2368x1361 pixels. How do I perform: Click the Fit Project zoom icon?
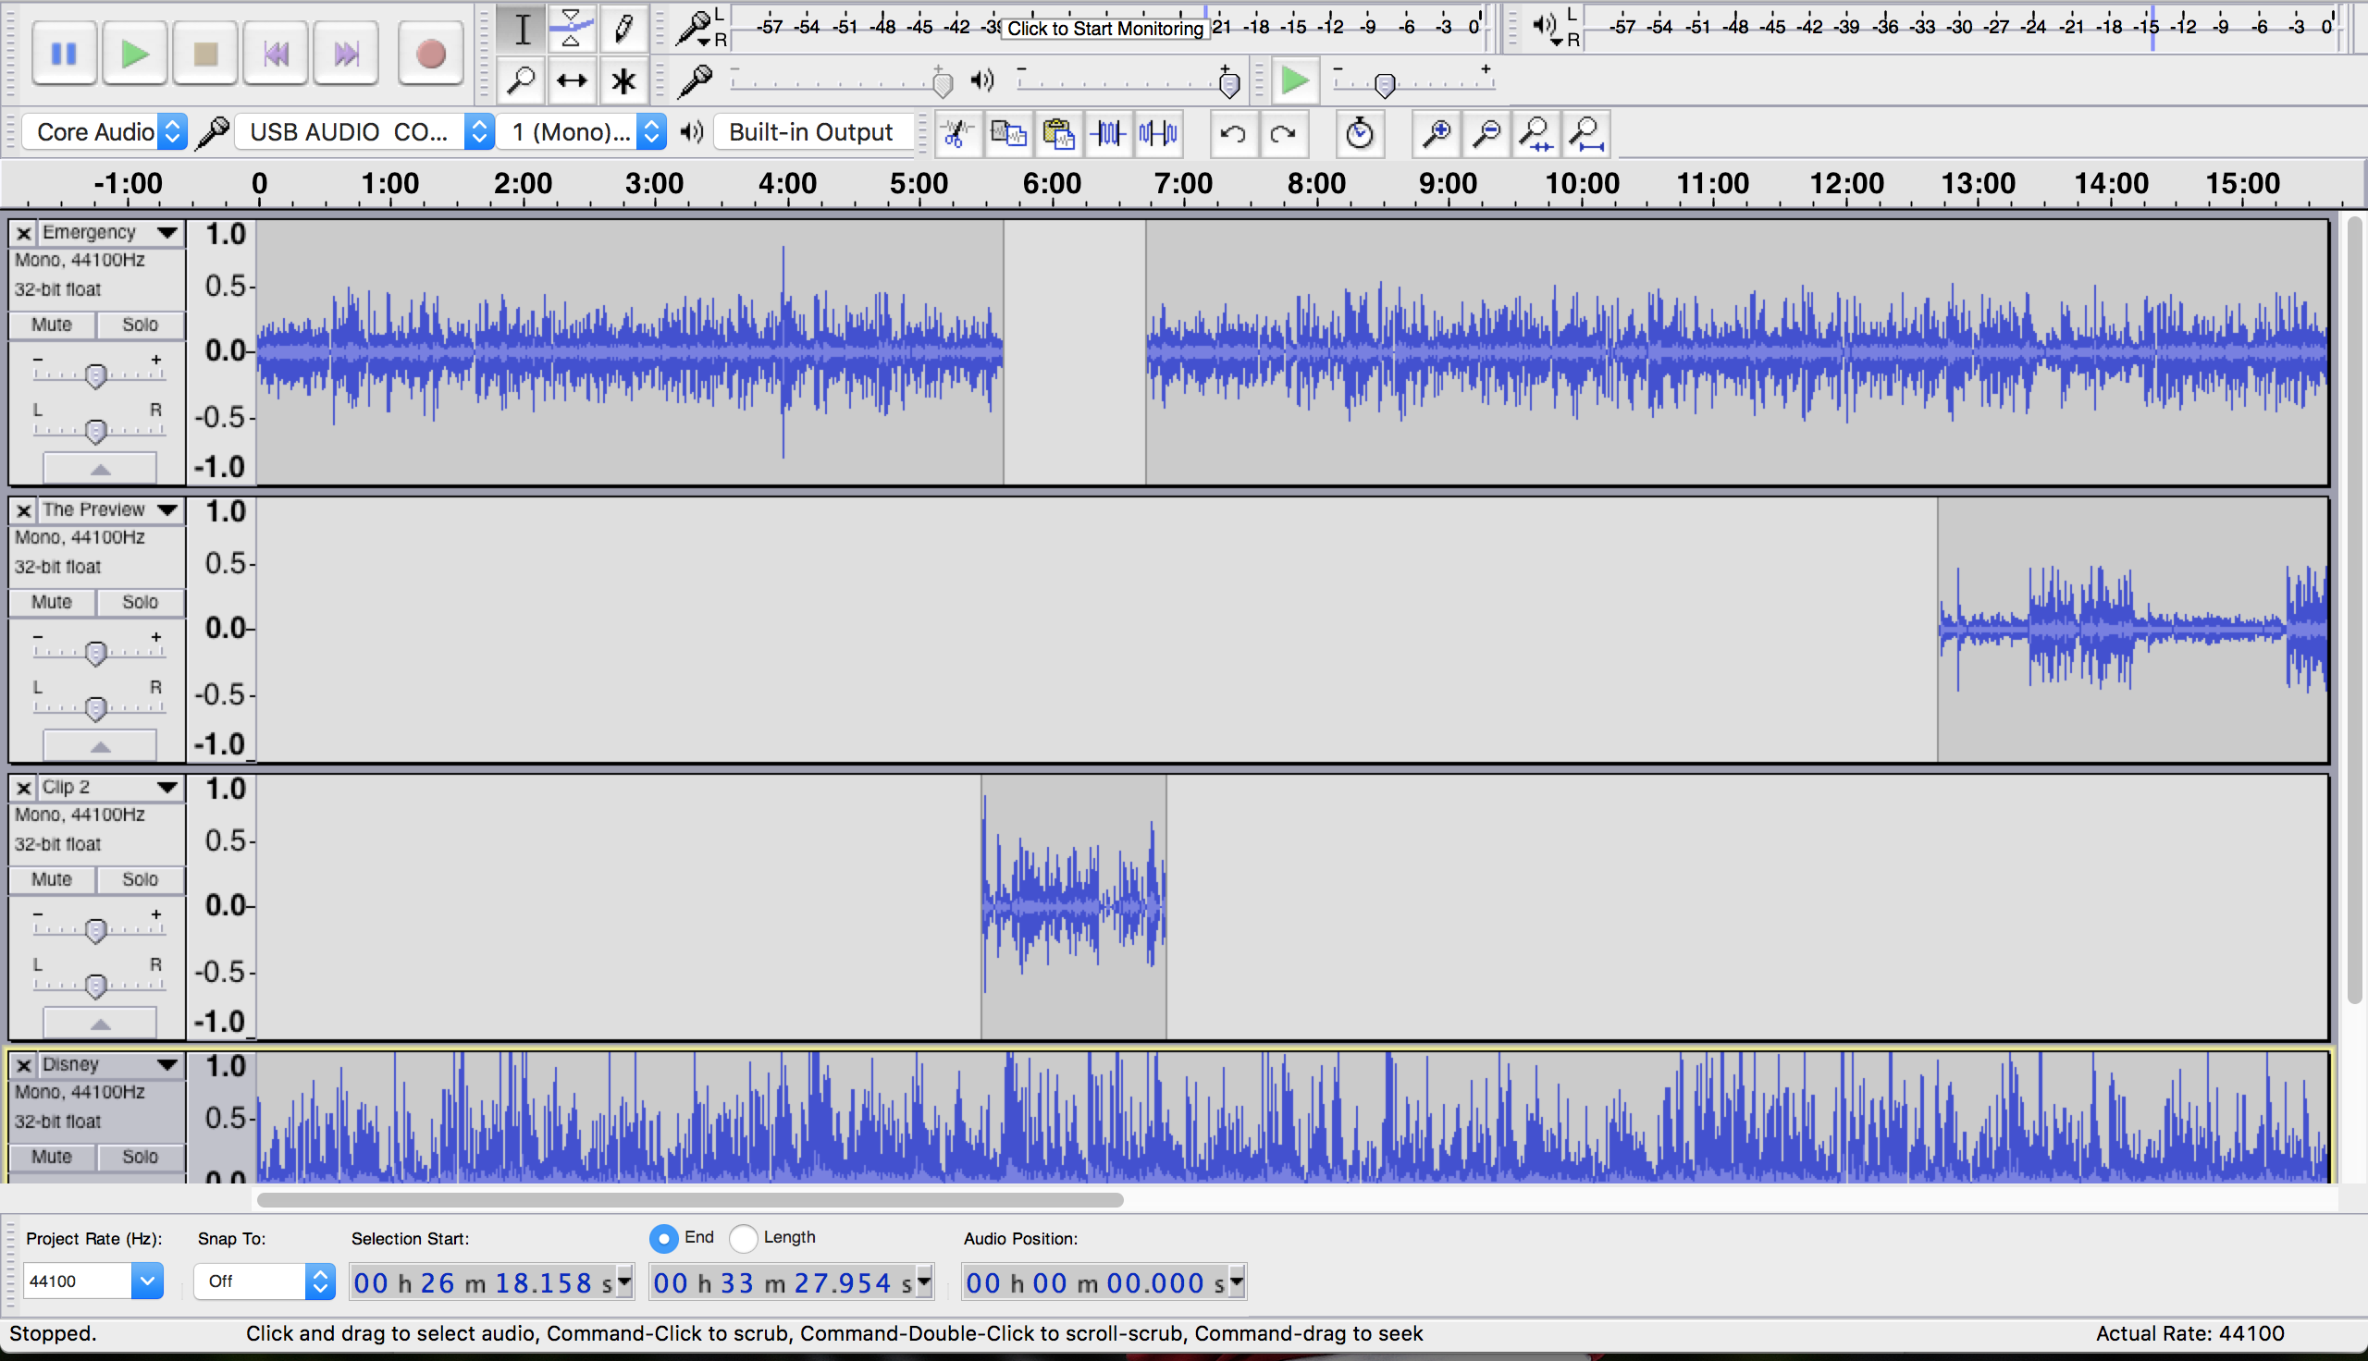1587,134
